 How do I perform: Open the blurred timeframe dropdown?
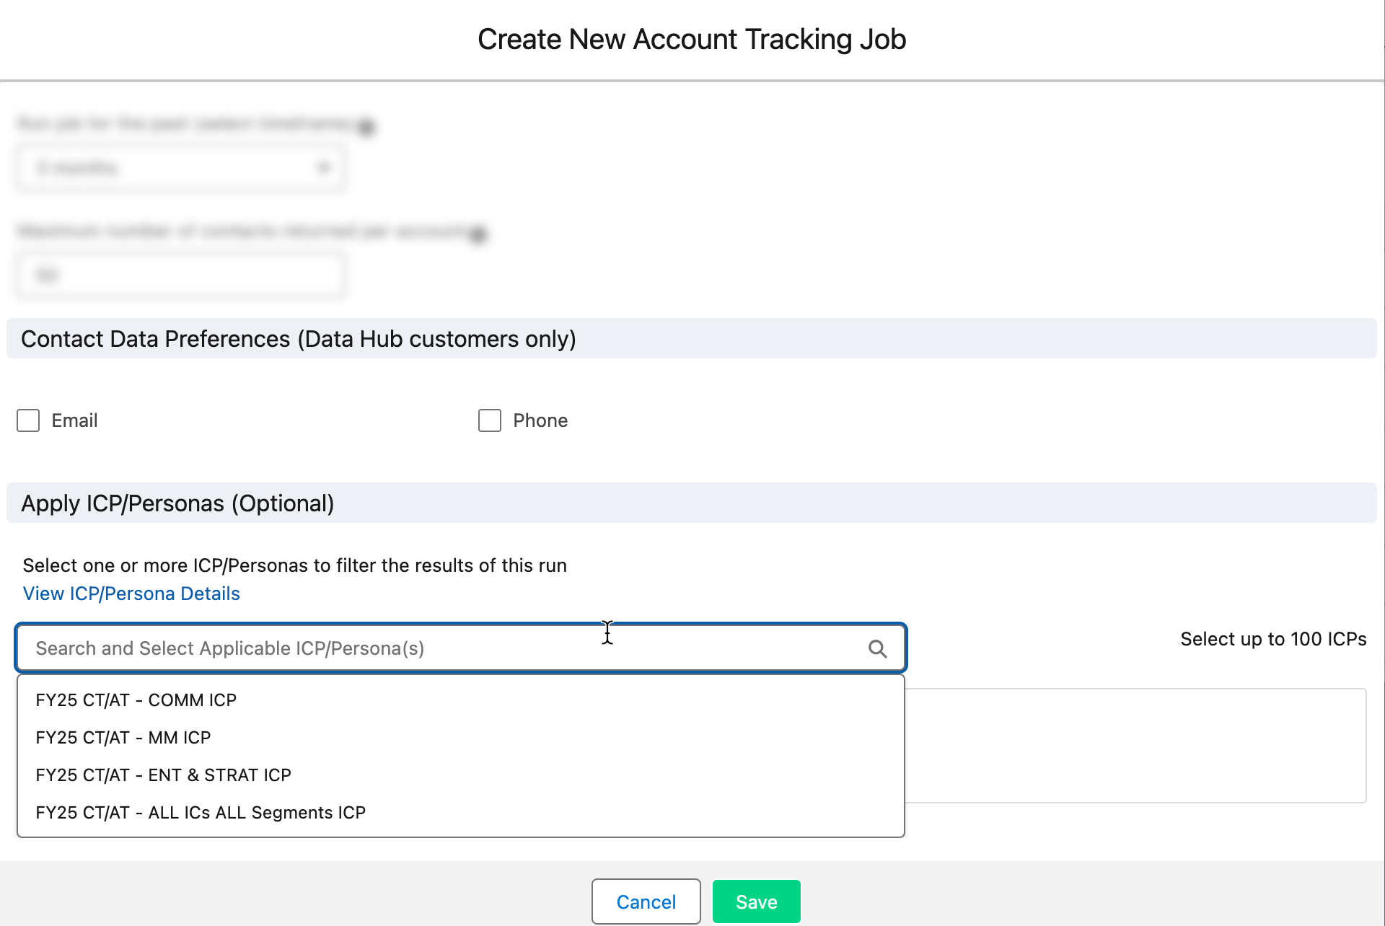point(180,168)
